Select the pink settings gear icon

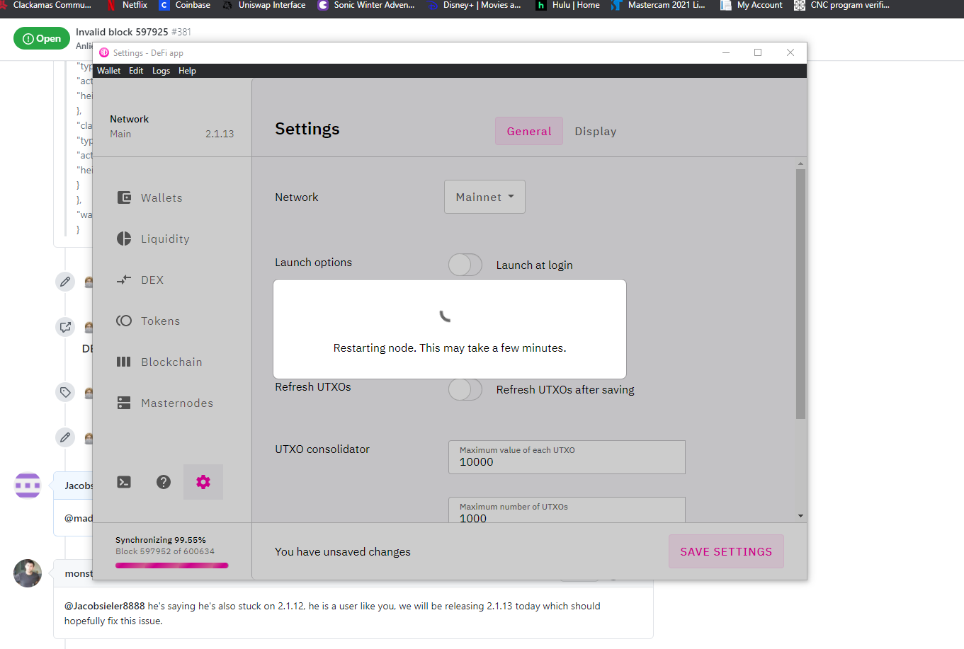[x=203, y=482]
